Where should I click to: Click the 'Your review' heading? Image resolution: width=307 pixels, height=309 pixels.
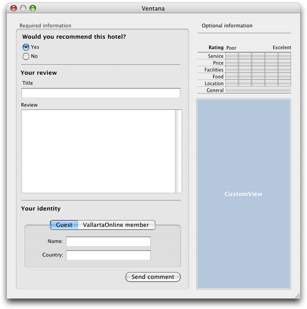(x=39, y=72)
